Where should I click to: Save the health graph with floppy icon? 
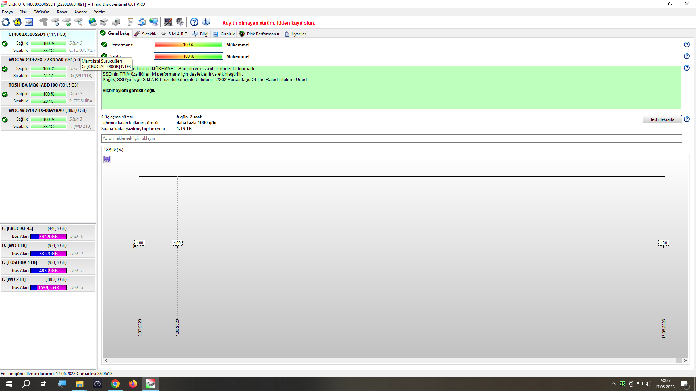point(107,159)
